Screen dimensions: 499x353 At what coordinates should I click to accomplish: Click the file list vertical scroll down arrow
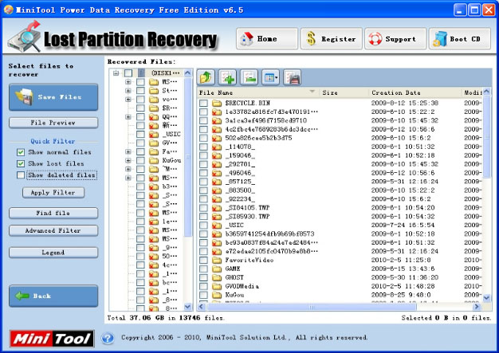(x=486, y=298)
